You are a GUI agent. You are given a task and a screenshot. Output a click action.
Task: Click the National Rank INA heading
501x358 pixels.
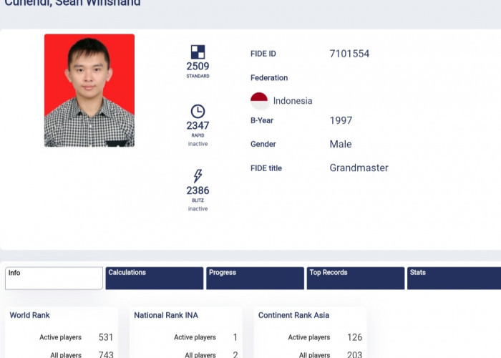166,315
